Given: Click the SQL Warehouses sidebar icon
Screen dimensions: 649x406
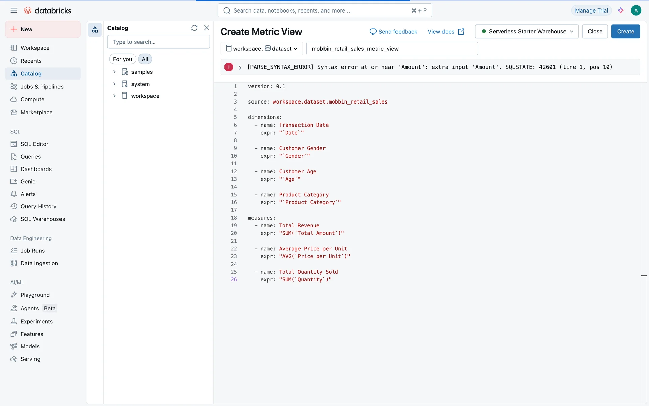Looking at the screenshot, I should [x=14, y=219].
